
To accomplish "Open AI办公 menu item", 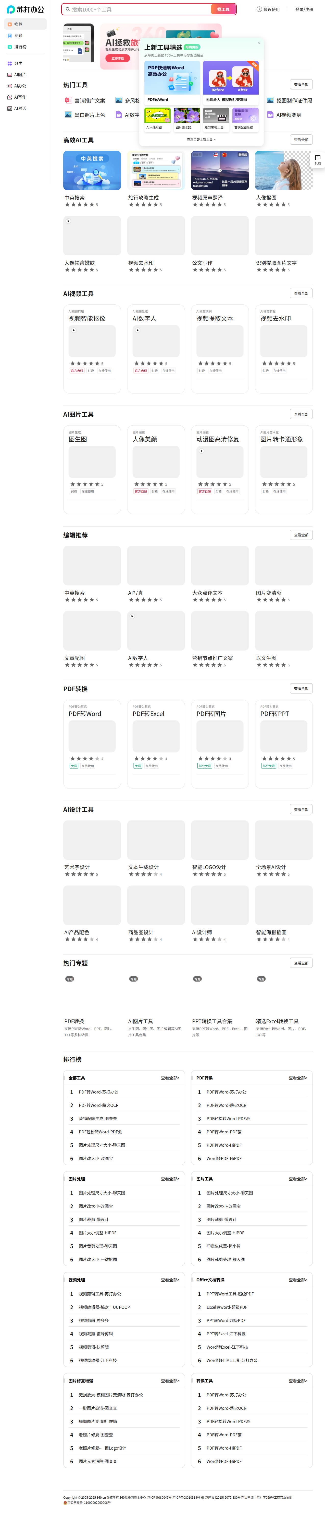I will tap(20, 86).
